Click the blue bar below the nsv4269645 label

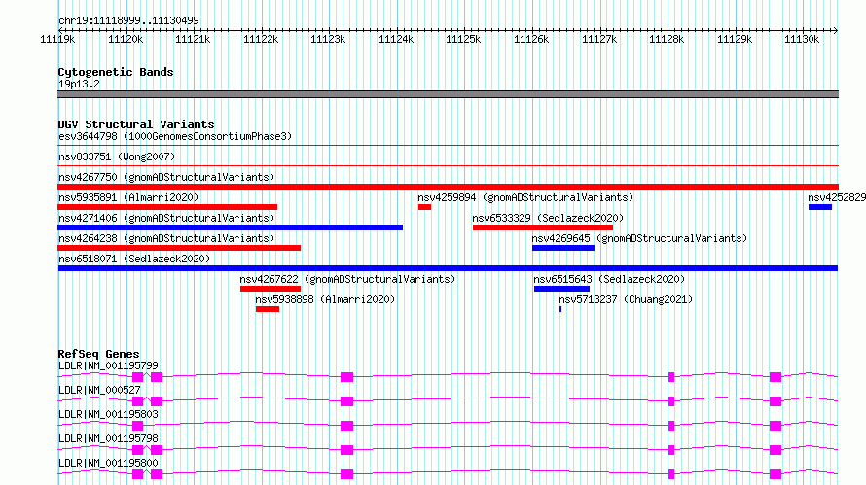pos(563,248)
